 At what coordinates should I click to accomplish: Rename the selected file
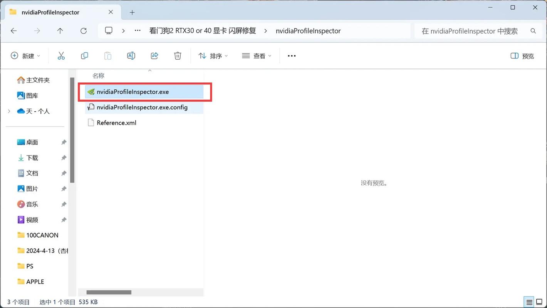pyautogui.click(x=131, y=56)
